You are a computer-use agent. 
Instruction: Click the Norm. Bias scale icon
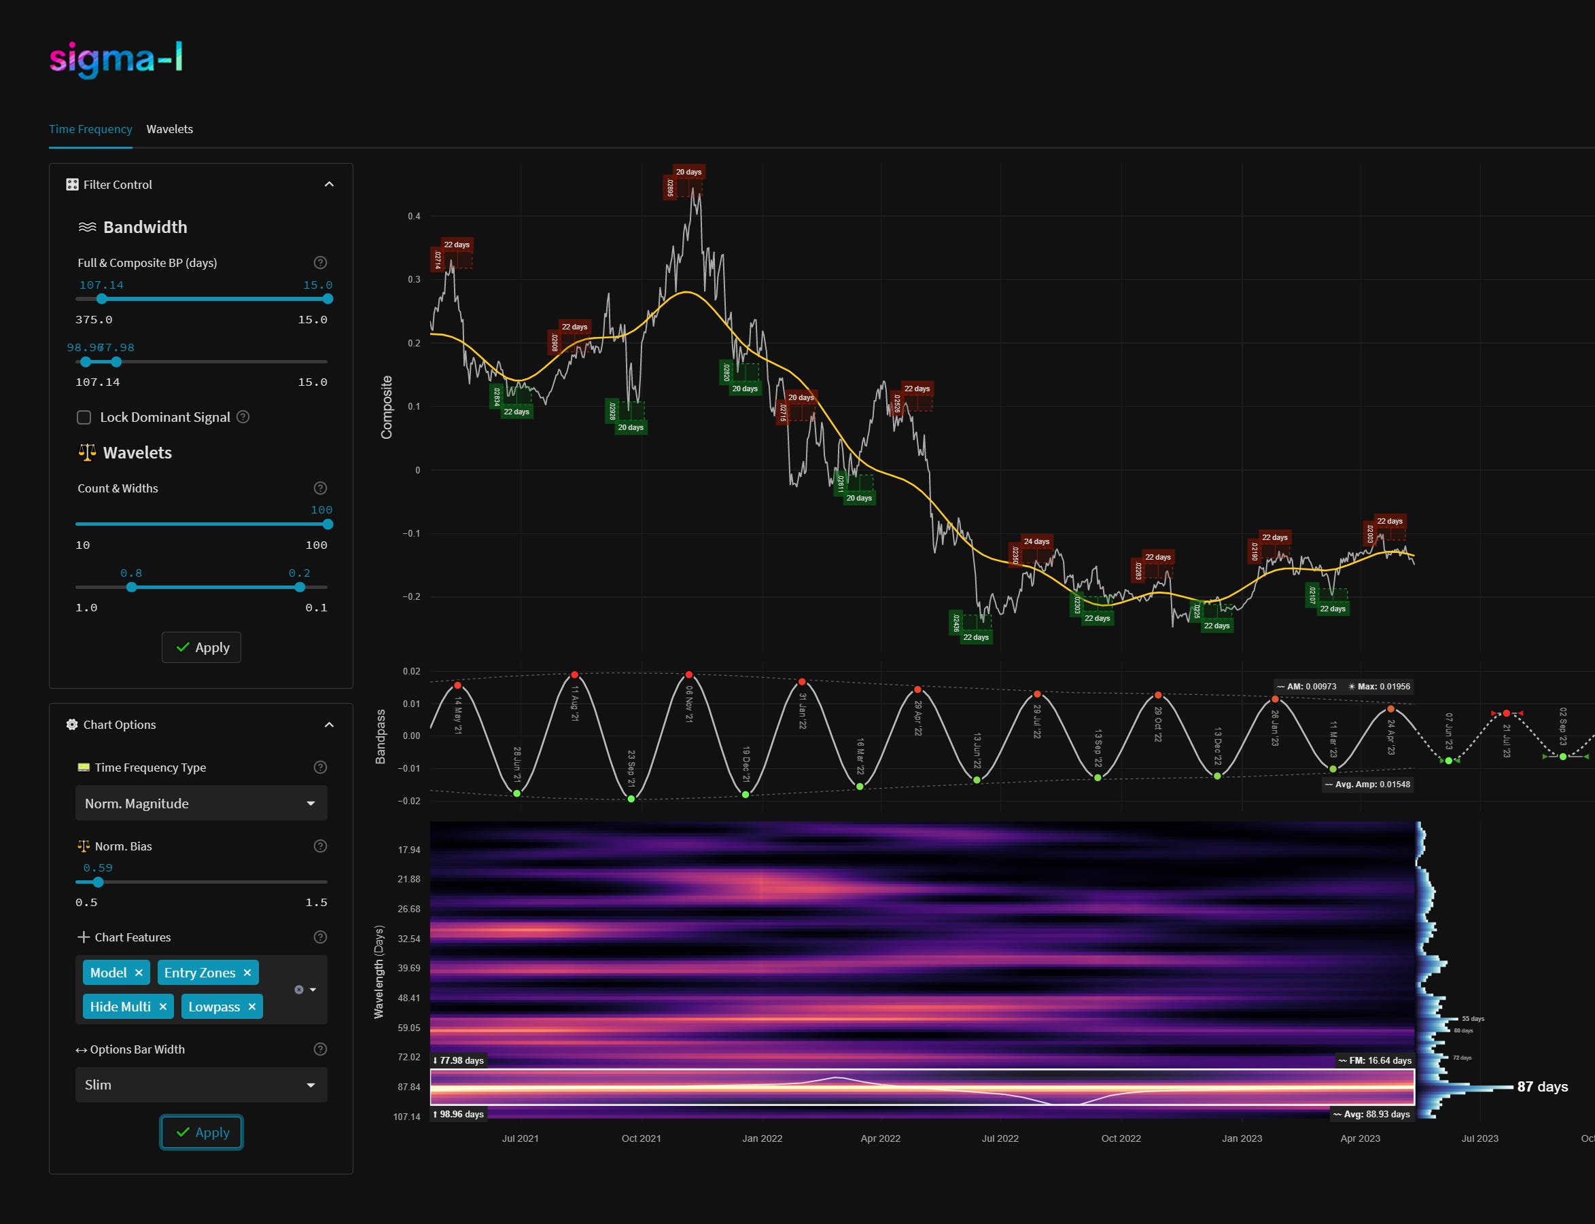83,846
